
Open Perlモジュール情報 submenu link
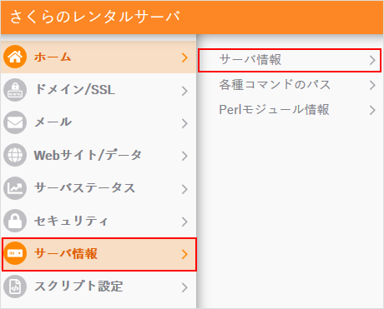pyautogui.click(x=290, y=110)
